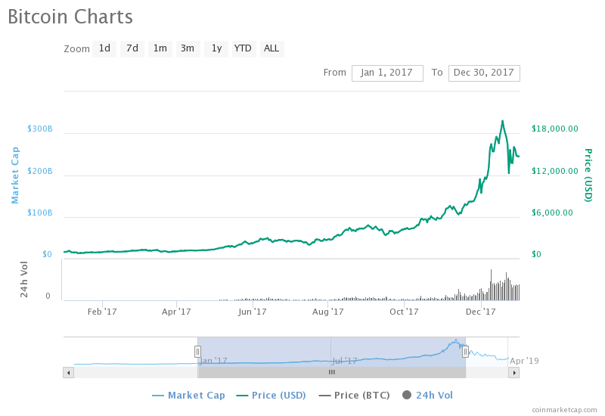Set zoom to 3m
Viewport: 605px width, 416px height.
pos(188,48)
